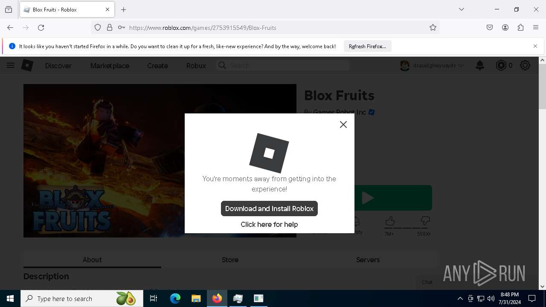This screenshot has width=546, height=307.
Task: Open Roblox notifications bell
Action: pos(480,65)
